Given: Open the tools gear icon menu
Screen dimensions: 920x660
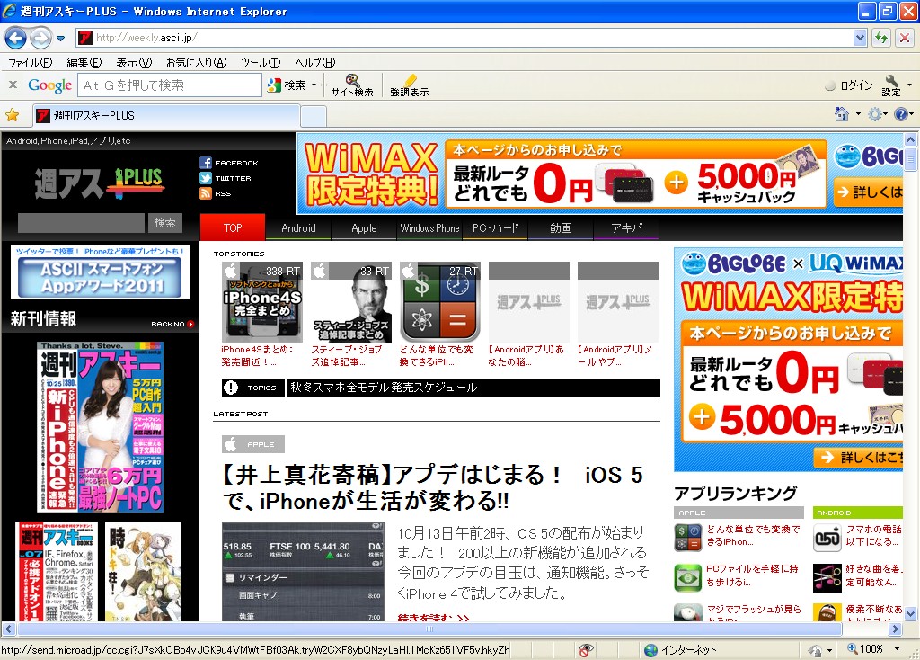Looking at the screenshot, I should 875,114.
